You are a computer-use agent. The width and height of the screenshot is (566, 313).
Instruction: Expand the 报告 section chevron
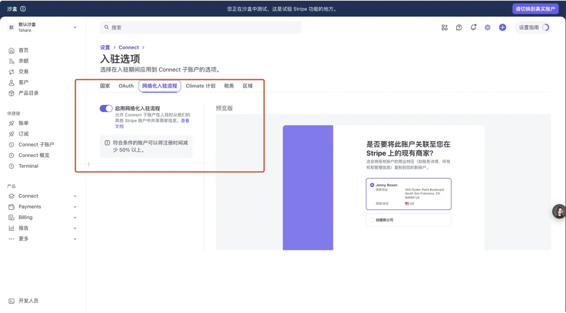[x=75, y=228]
